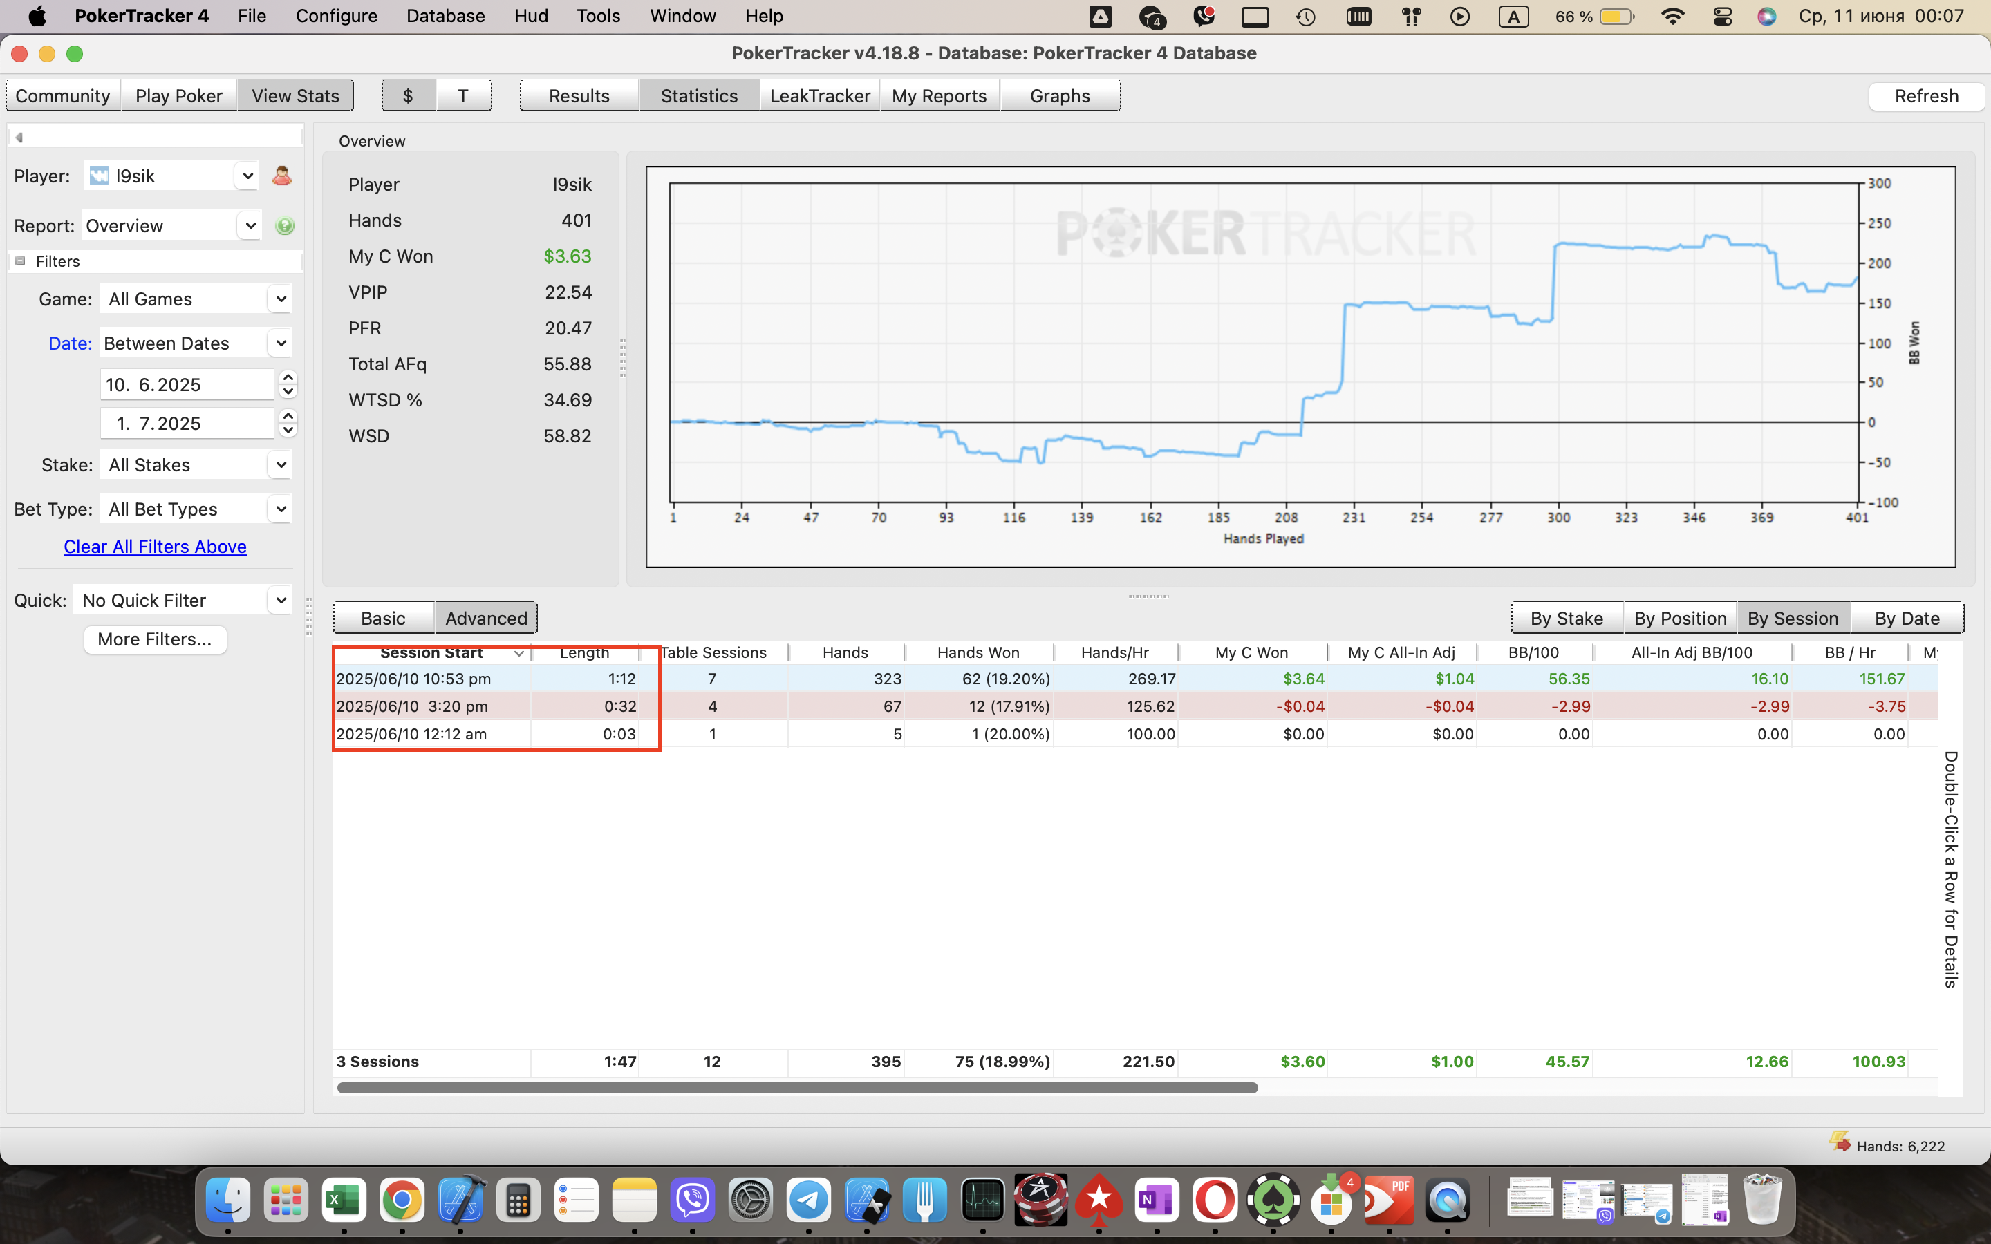Open System Settings from the dock
The width and height of the screenshot is (1991, 1244).
(751, 1200)
